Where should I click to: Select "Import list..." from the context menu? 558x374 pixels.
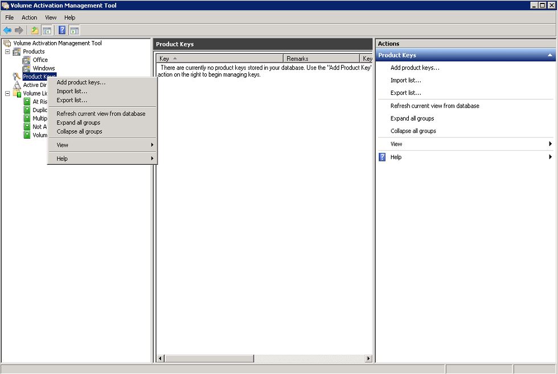tap(72, 91)
